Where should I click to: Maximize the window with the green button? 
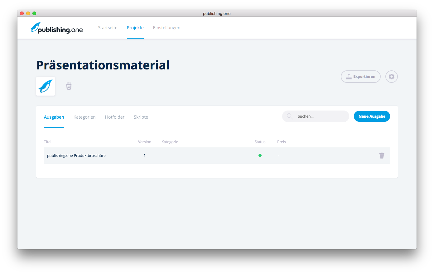click(x=34, y=13)
